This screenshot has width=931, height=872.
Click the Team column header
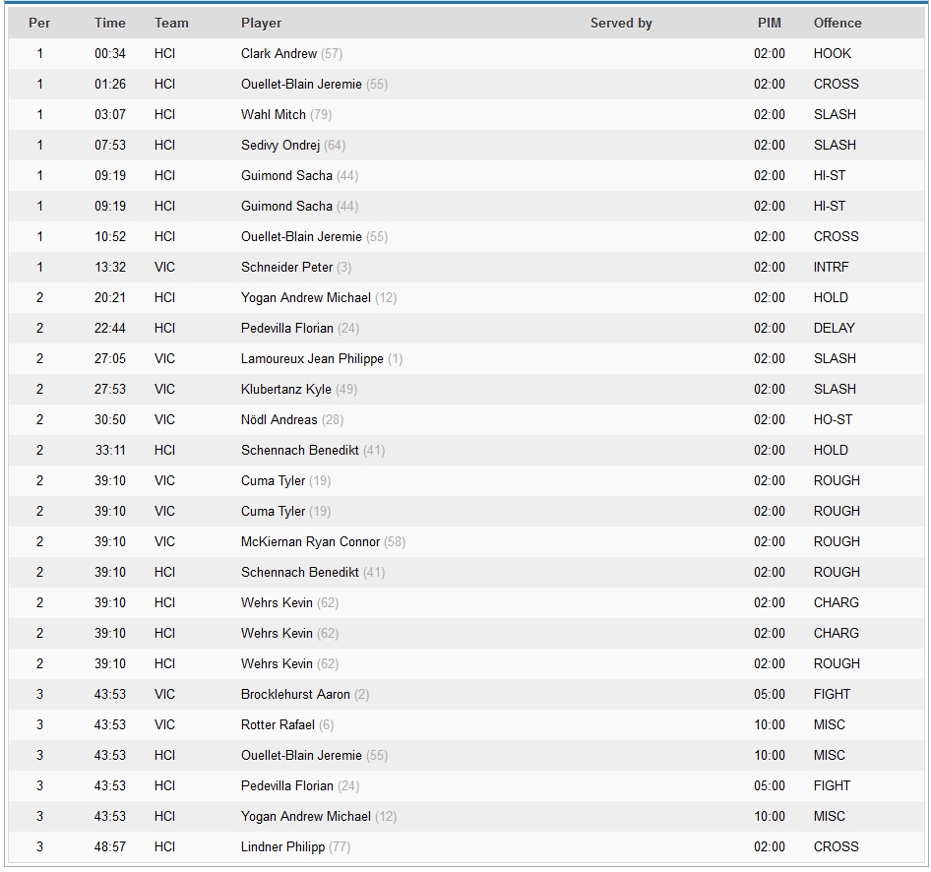pyautogui.click(x=171, y=23)
